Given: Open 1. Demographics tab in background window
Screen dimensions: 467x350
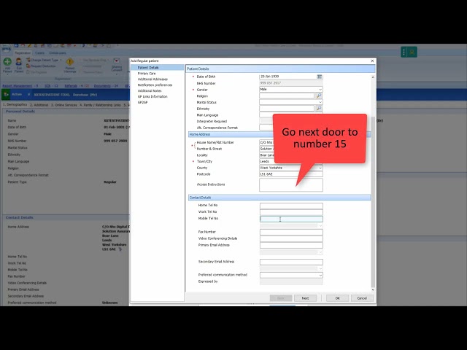Looking at the screenshot, I should point(15,105).
